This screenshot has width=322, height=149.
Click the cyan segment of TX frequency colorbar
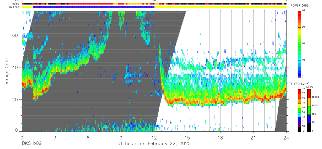[x=299, y=115]
